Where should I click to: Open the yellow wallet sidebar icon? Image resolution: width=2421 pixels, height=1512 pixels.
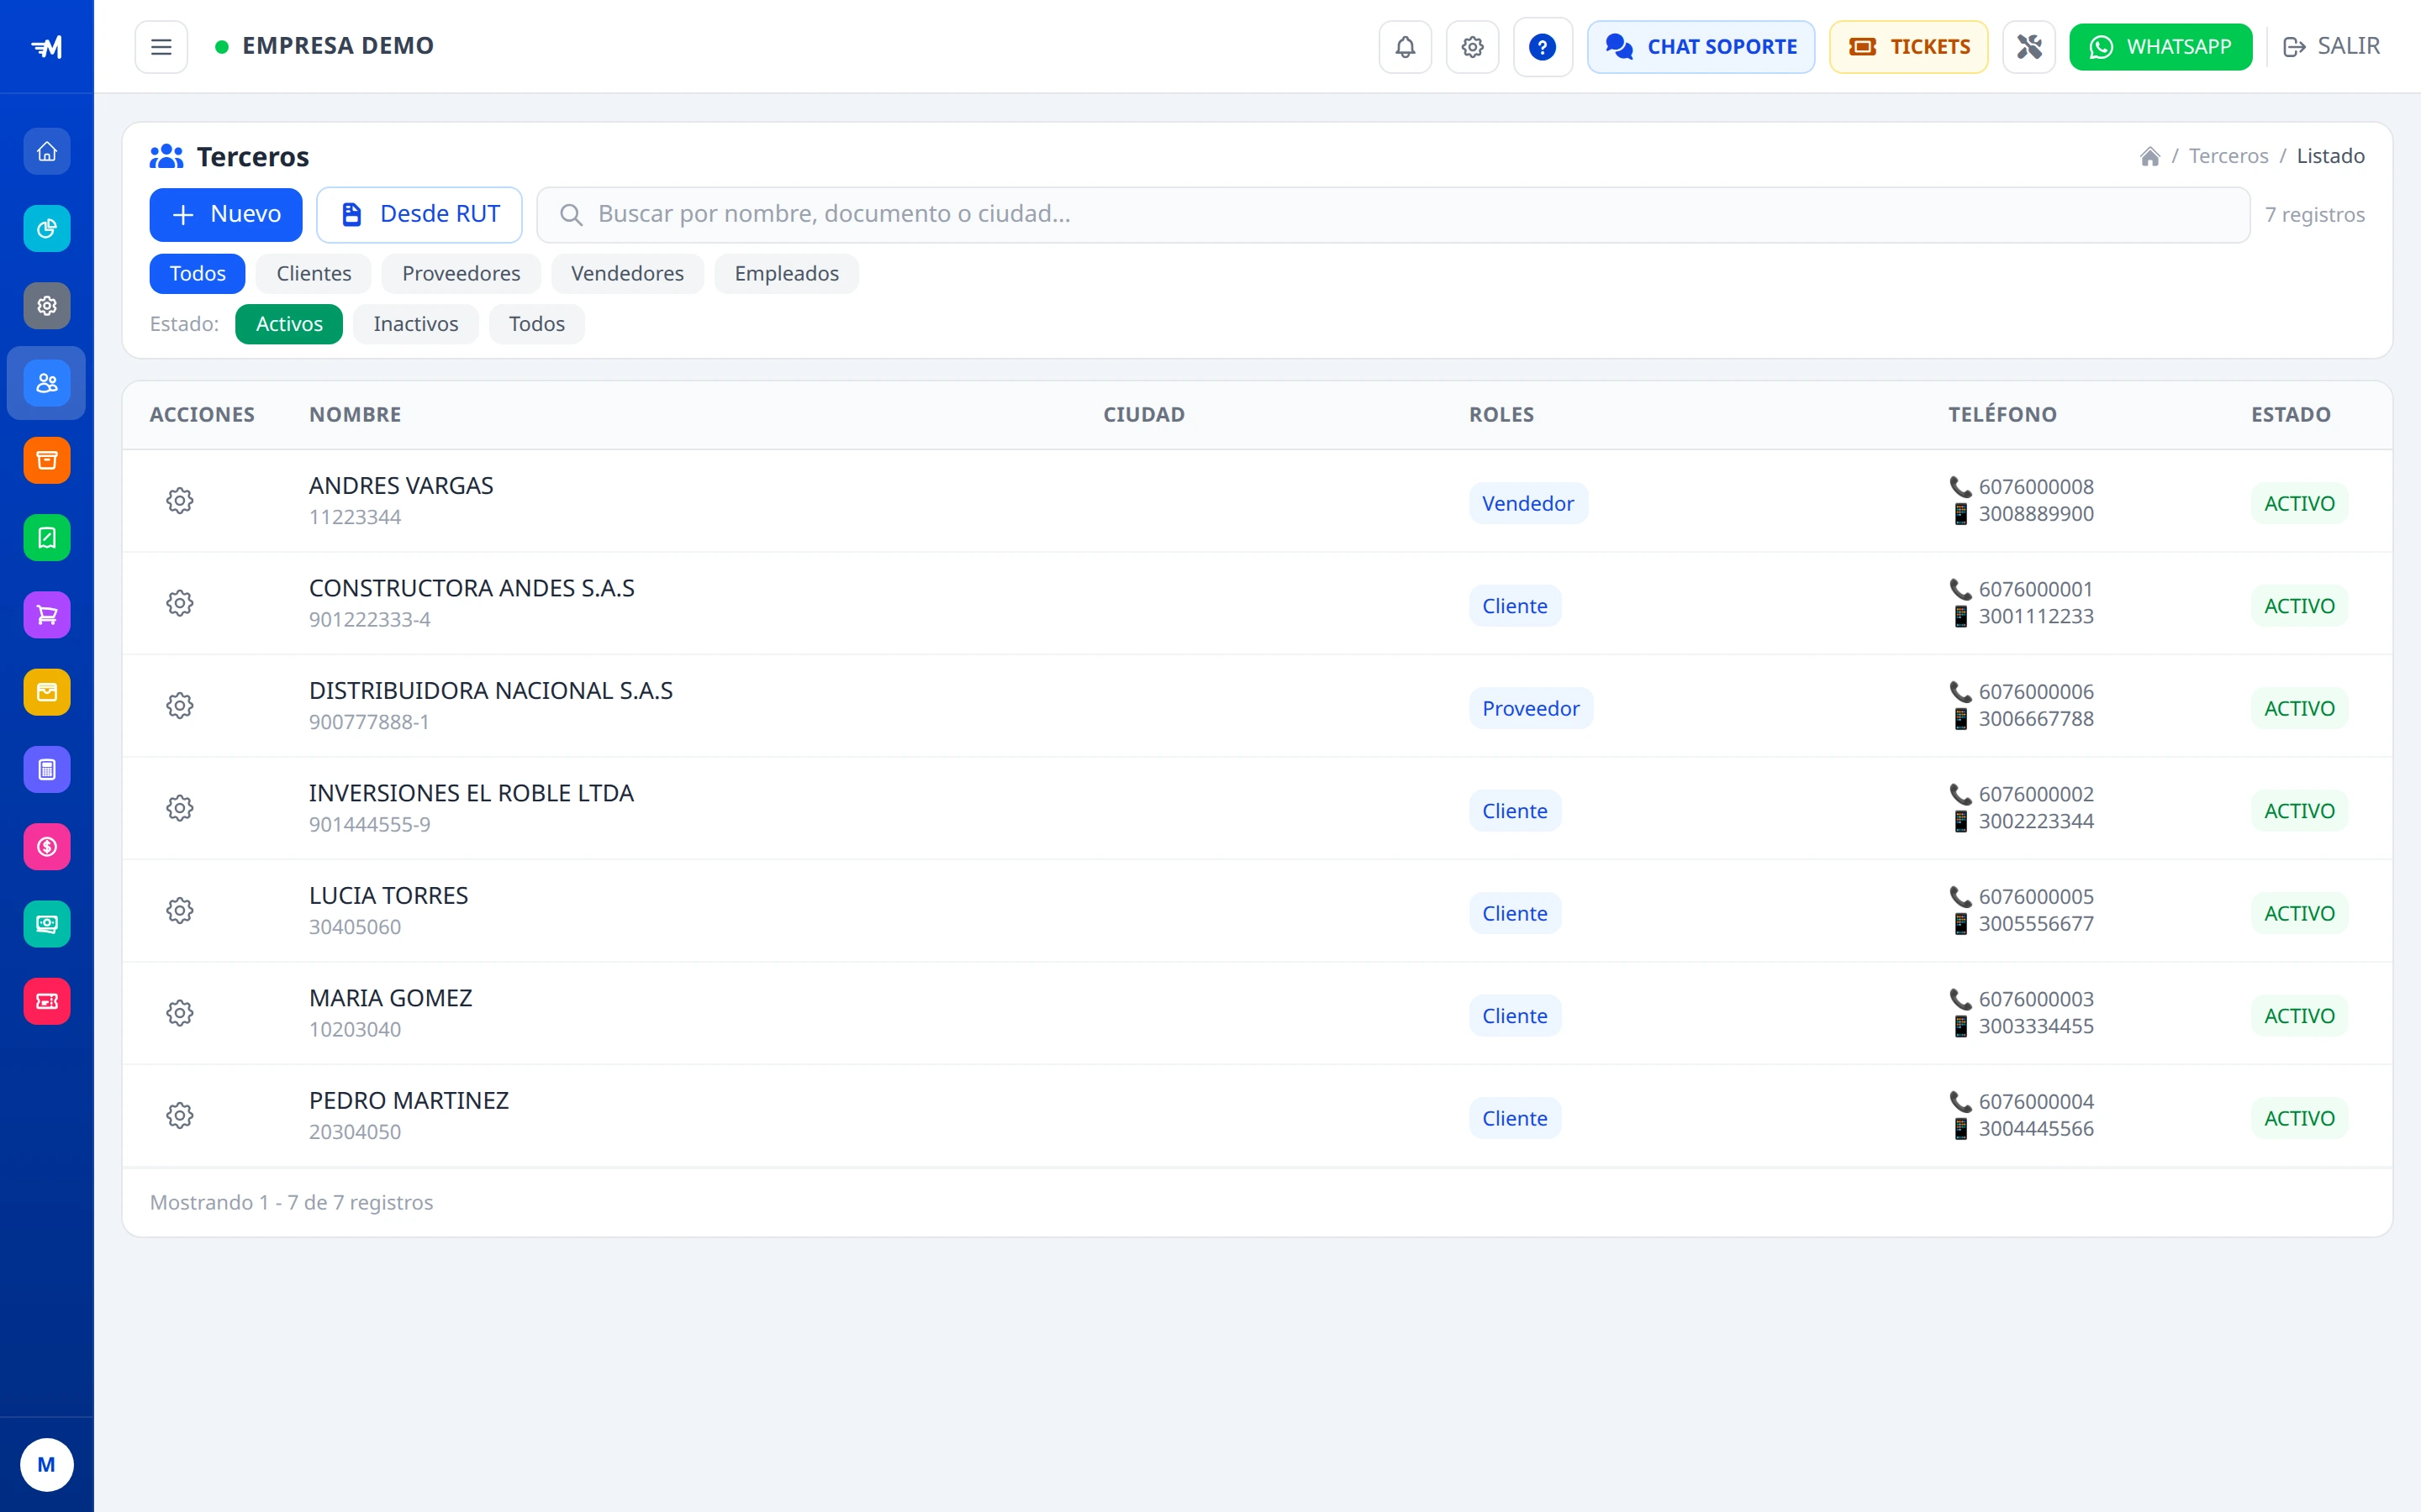coord(47,692)
